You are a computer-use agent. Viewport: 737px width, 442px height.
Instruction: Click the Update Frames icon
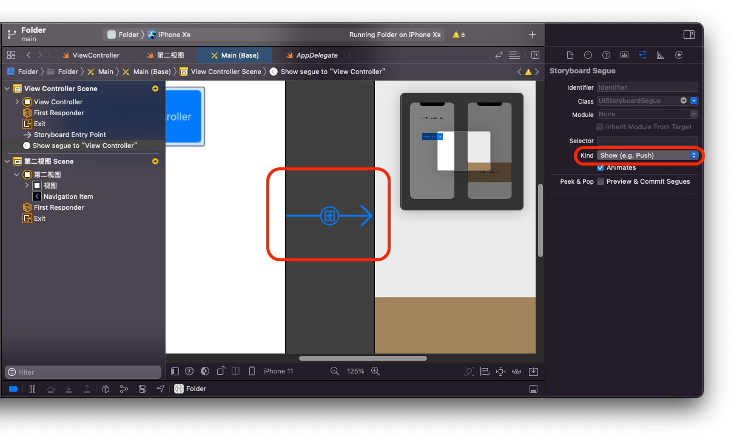click(x=469, y=371)
